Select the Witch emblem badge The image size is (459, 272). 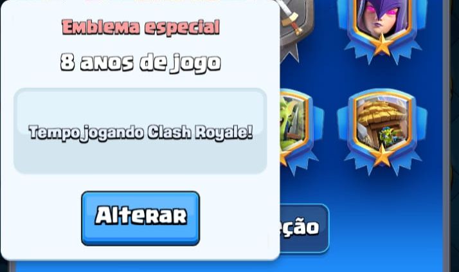tap(382, 28)
